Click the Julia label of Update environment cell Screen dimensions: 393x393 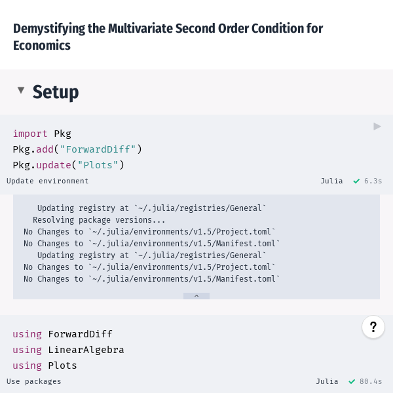(x=331, y=181)
